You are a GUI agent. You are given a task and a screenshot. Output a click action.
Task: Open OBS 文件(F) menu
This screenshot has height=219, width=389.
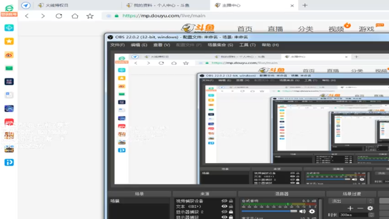[x=117, y=45]
